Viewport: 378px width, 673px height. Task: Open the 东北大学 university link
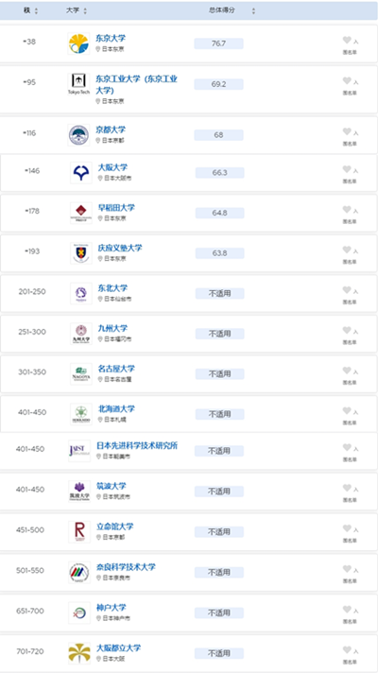(x=112, y=288)
